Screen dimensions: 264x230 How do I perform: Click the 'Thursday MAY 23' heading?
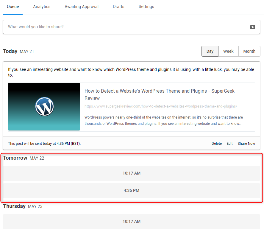[x=23, y=206]
